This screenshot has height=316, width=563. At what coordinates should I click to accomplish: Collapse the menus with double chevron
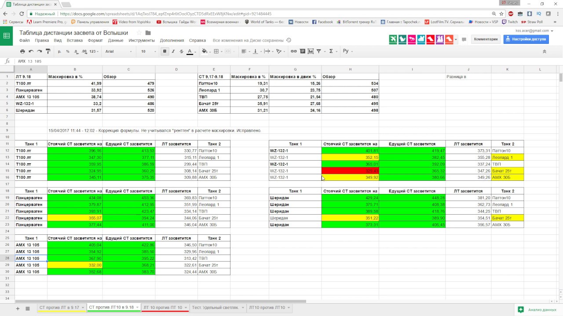point(544,51)
